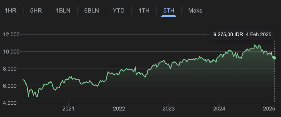The image size is (281, 117).
Task: Click the 2024 year label
Action: click(x=219, y=109)
